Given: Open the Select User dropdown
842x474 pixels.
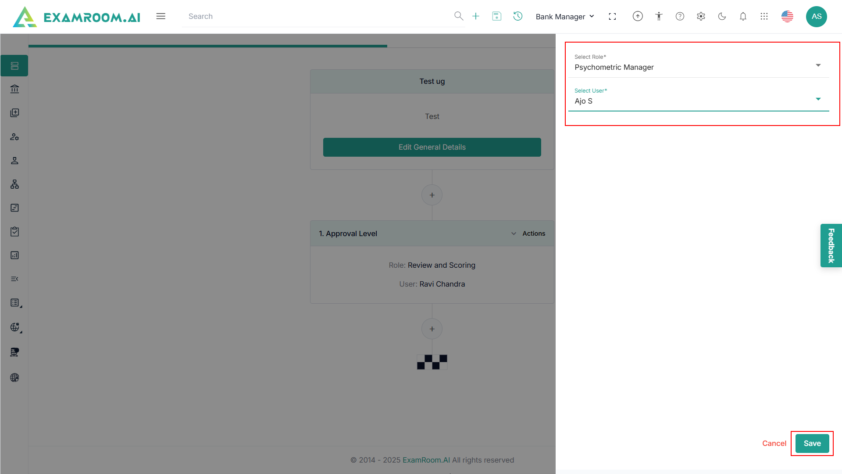Looking at the screenshot, I should click(698, 101).
